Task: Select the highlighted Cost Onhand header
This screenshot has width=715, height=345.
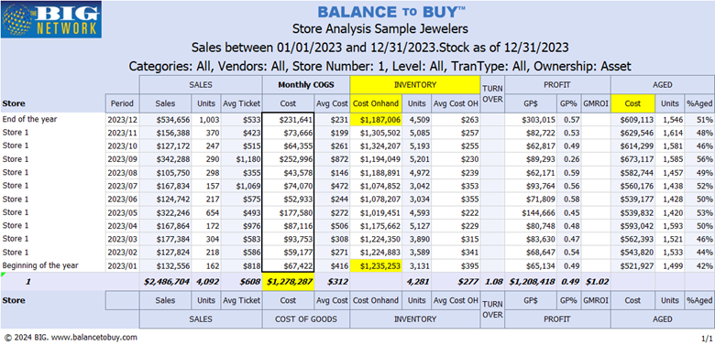Action: (x=376, y=103)
